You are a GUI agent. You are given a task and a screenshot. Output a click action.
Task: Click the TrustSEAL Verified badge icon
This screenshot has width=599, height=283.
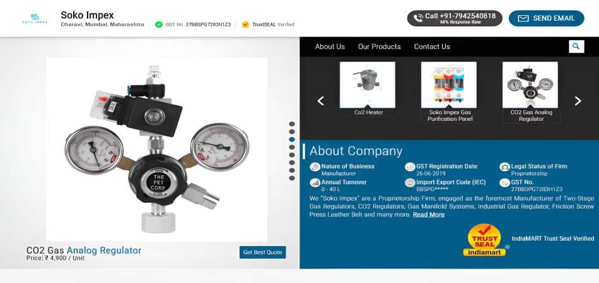[245, 25]
